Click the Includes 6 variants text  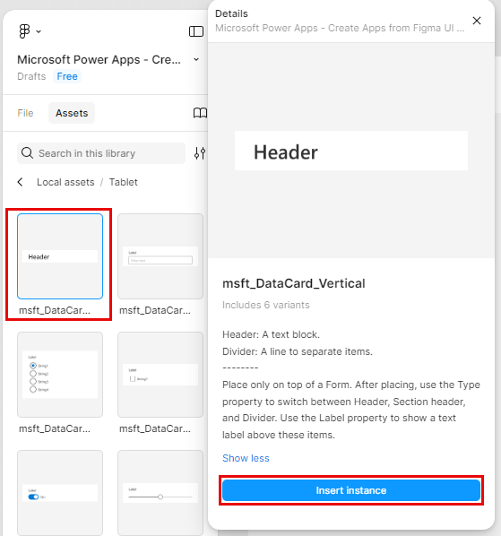266,305
